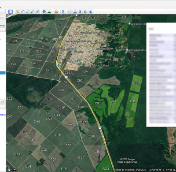
Task: Click the C61 field label
Action: tap(33, 139)
